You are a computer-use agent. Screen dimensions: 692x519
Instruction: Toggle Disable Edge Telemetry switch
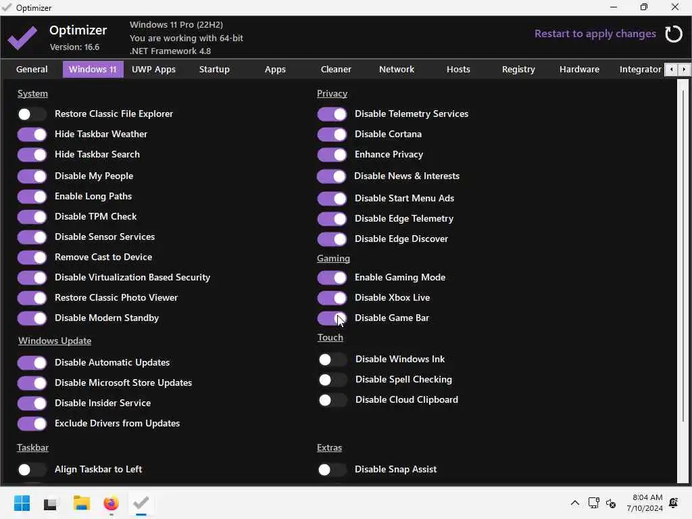point(332,220)
